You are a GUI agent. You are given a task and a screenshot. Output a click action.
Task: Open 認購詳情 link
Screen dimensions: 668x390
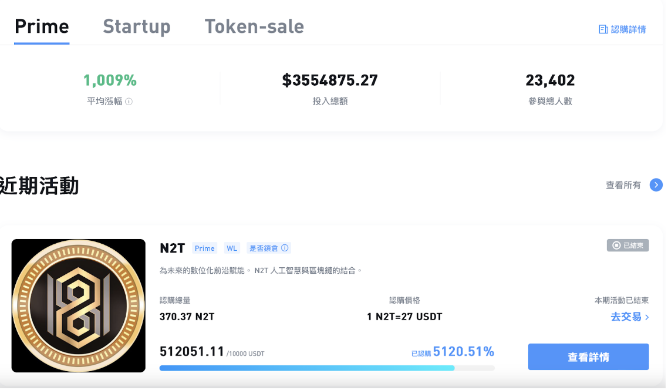(628, 29)
